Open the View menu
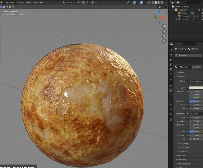Image resolution: width=203 pixels, height=168 pixels. pos(21,2)
